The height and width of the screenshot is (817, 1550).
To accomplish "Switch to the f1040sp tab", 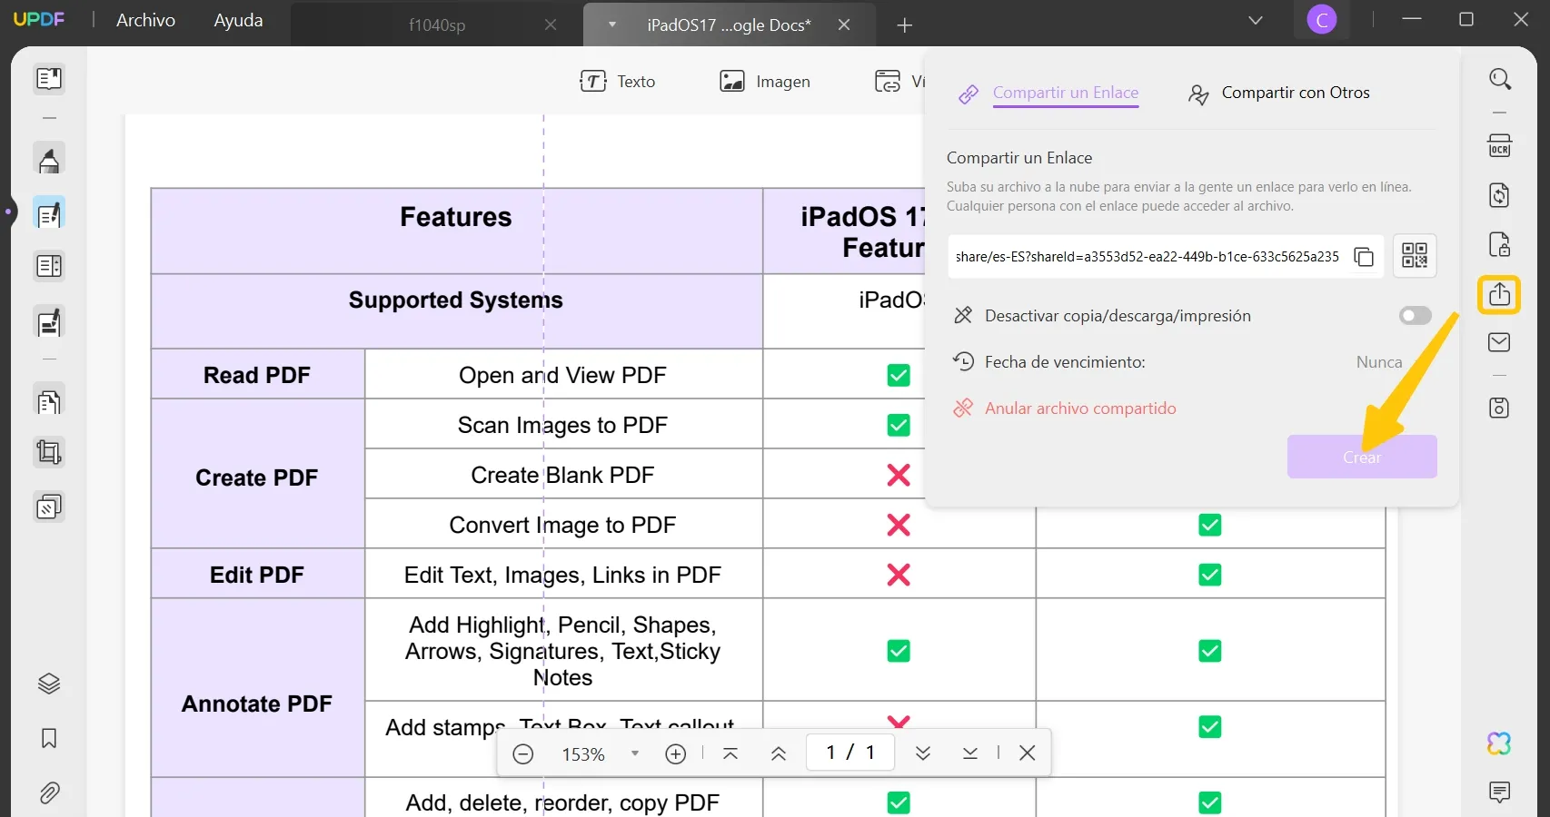I will pos(436,25).
